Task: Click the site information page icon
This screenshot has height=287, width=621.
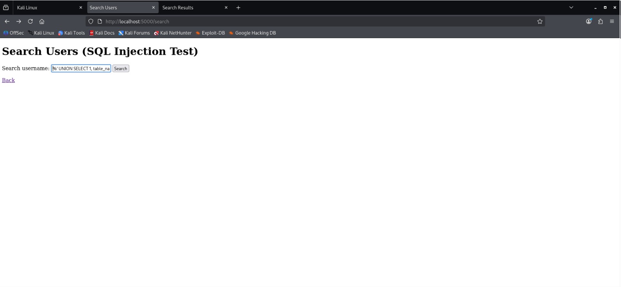Action: tap(100, 21)
